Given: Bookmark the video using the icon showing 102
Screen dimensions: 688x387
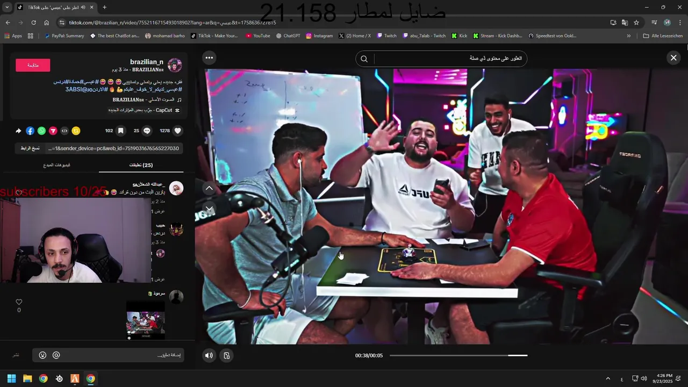Looking at the screenshot, I should [121, 131].
